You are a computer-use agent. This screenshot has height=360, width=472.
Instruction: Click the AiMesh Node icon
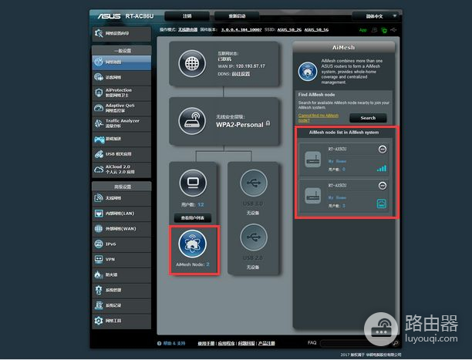[192, 243]
